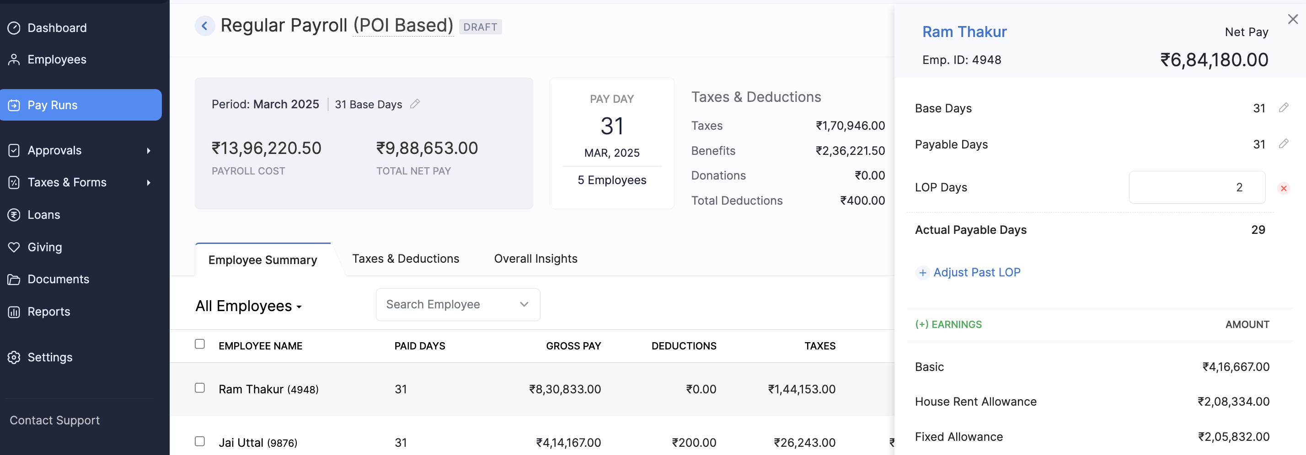Image resolution: width=1306 pixels, height=455 pixels.
Task: Open Settings gear icon in sidebar
Action: pos(14,357)
